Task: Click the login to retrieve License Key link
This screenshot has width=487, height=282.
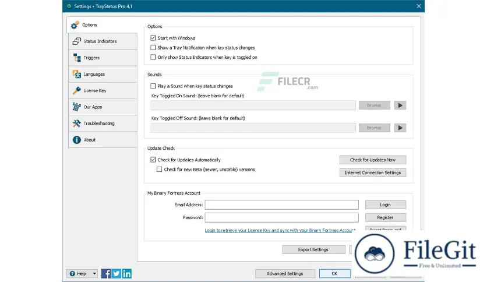Action: tap(280, 231)
